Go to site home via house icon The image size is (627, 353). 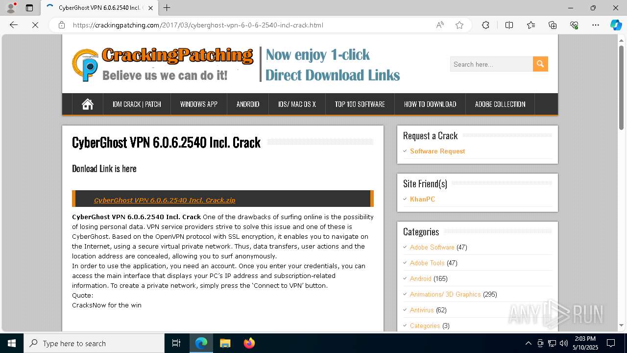pos(88,104)
